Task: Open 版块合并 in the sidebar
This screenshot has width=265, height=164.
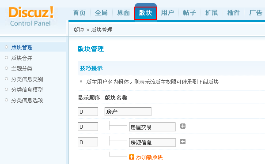Action: (x=22, y=58)
